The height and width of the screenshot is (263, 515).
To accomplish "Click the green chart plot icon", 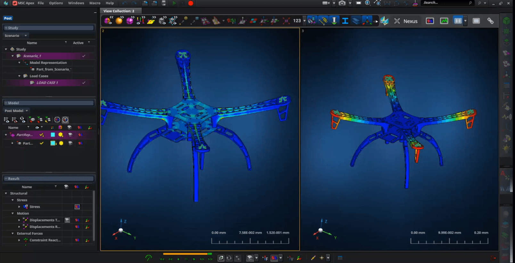I will point(444,21).
